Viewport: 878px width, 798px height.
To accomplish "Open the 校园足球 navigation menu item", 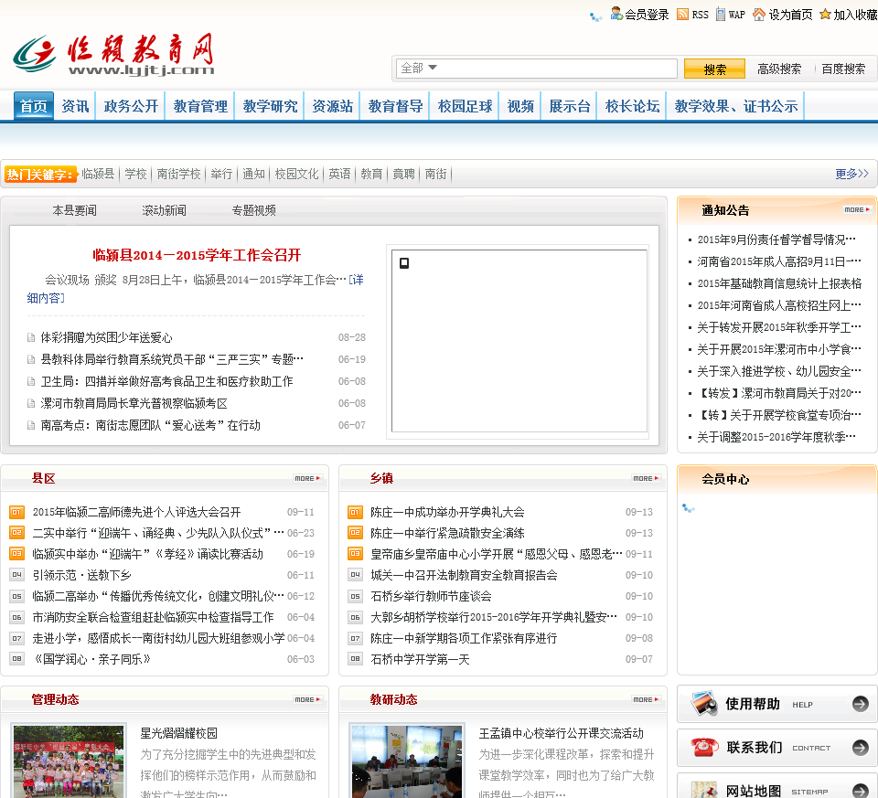I will (465, 106).
